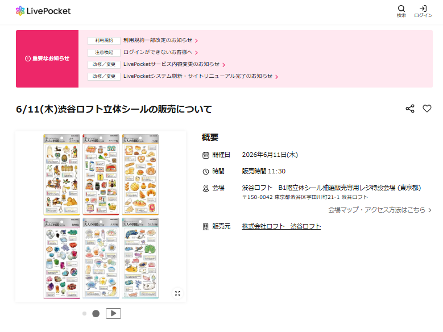Click chevron after サイトリニューアル完了のお知らせ
Viewport: 443px width, 332px height.
(x=276, y=77)
